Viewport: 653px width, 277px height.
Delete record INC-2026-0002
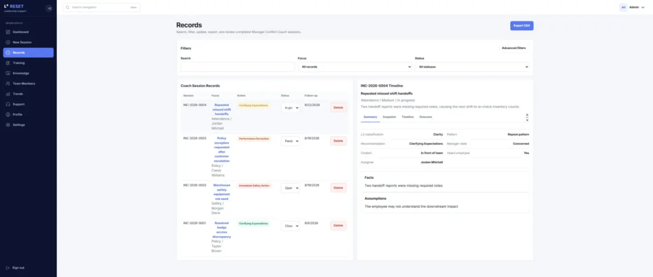[338, 188]
